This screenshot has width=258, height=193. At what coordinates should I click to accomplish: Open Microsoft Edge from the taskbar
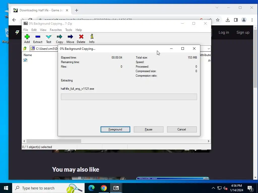tap(91, 188)
